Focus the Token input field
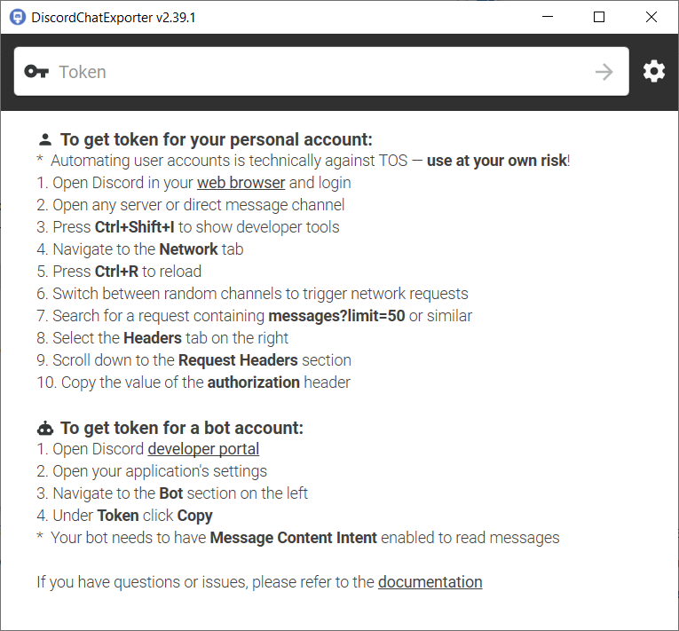 coord(320,72)
